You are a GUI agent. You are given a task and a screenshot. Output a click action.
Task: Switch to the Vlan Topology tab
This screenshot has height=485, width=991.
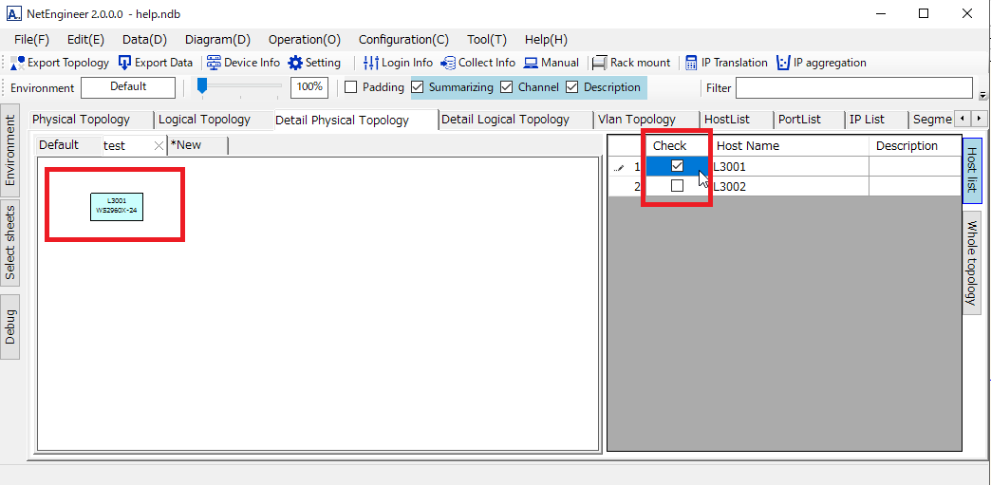click(636, 120)
